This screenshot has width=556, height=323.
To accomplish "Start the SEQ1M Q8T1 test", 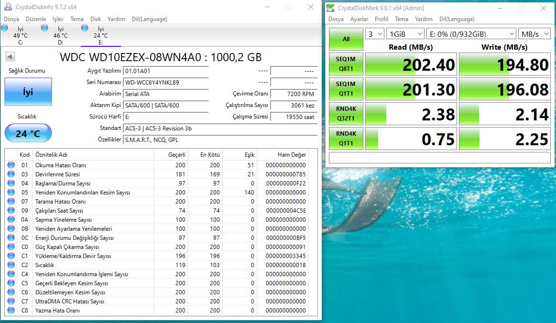I will 346,64.
